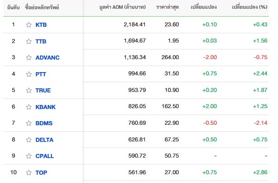
Task: Sort by เปลี่ยนแปลง (%) column header
Action: point(250,7)
